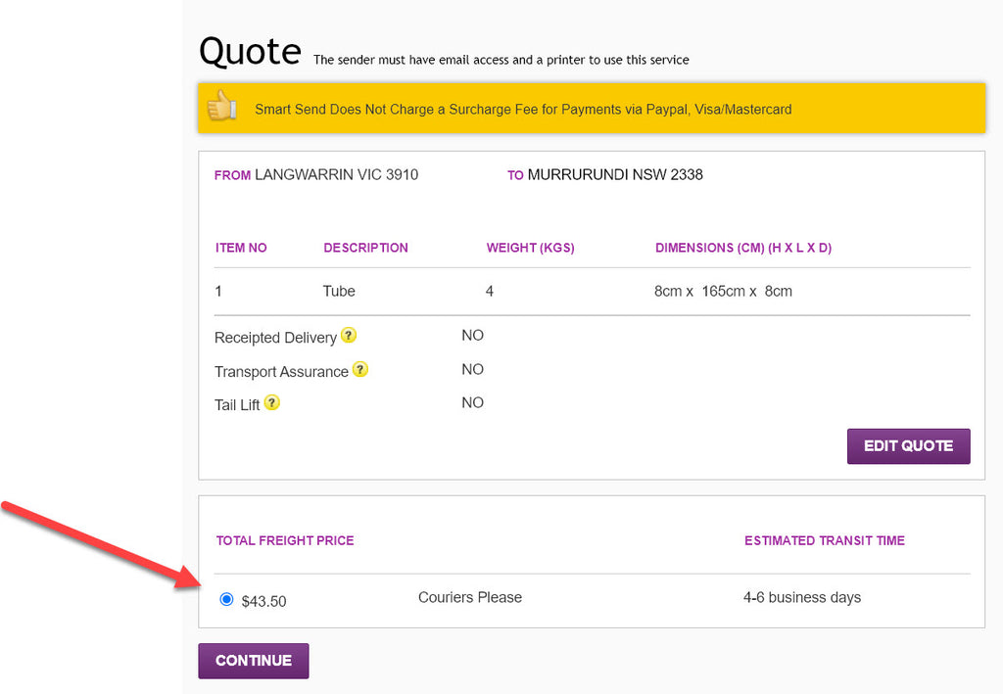Click the Transport Assurance help icon
This screenshot has width=1003, height=694.
[x=360, y=370]
